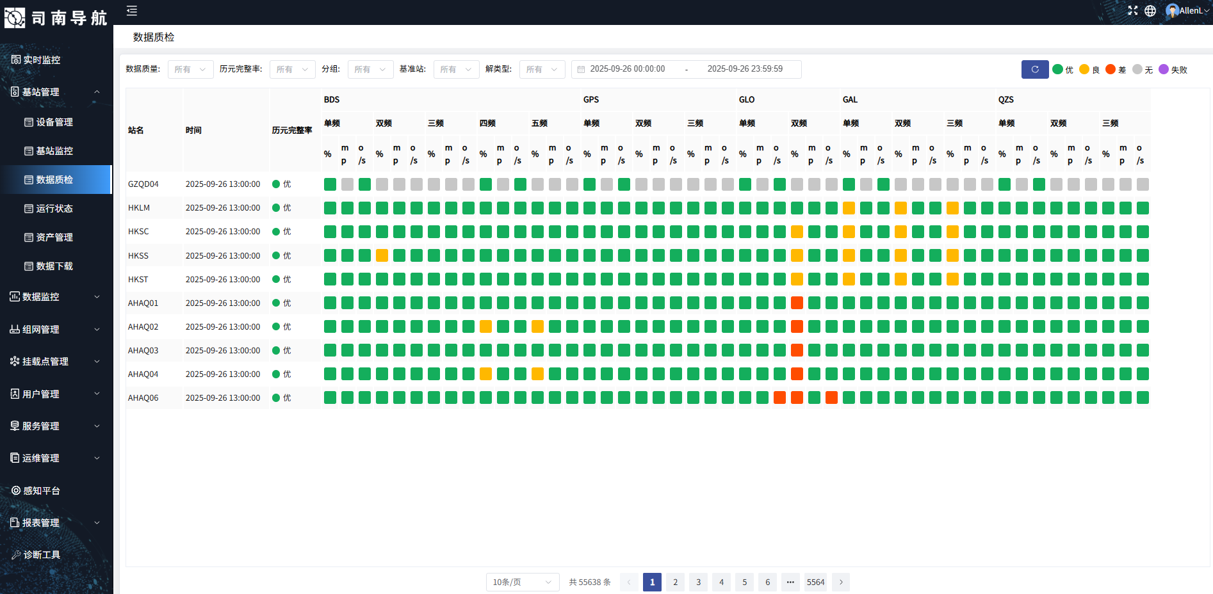1213x594 pixels.
Task: Open the 历元完整率 dropdown filter
Action: pos(292,69)
